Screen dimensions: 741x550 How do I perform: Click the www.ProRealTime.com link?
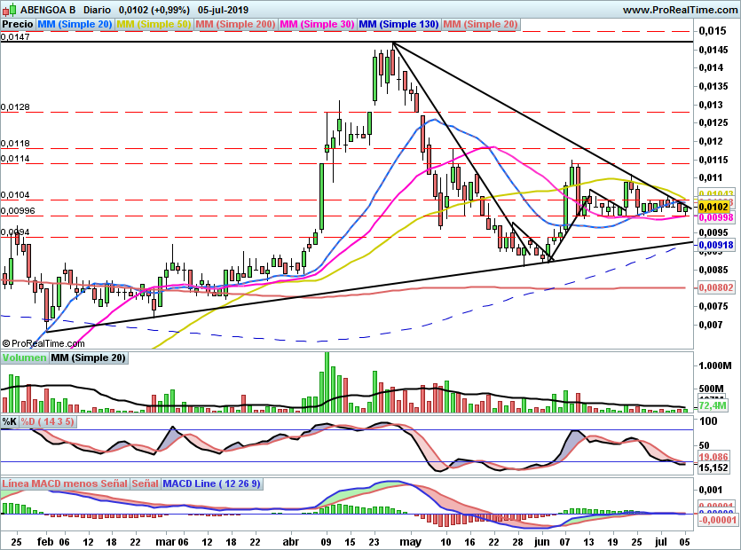(x=680, y=10)
